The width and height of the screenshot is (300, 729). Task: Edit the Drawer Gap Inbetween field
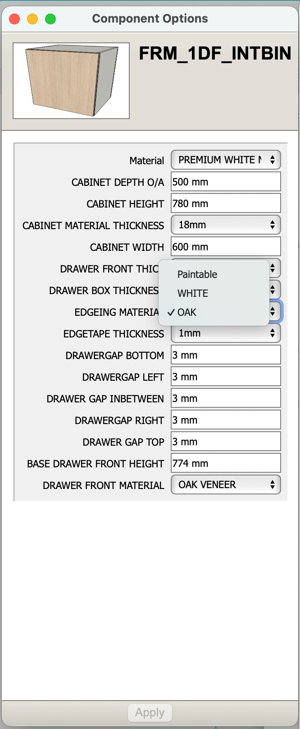coord(226,398)
